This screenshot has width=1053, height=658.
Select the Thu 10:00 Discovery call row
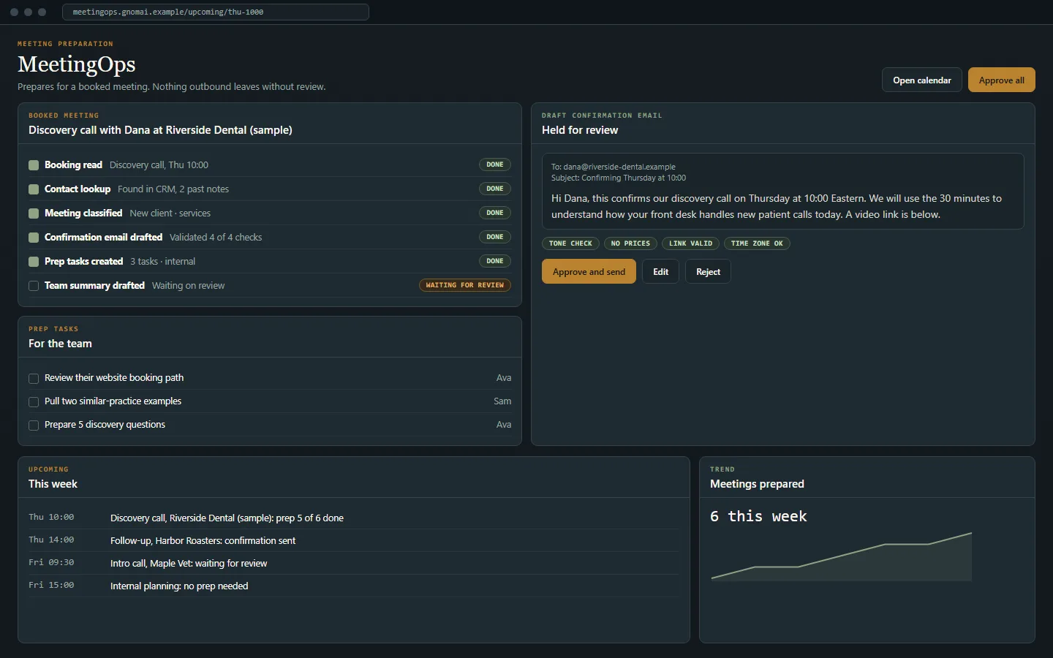(354, 518)
